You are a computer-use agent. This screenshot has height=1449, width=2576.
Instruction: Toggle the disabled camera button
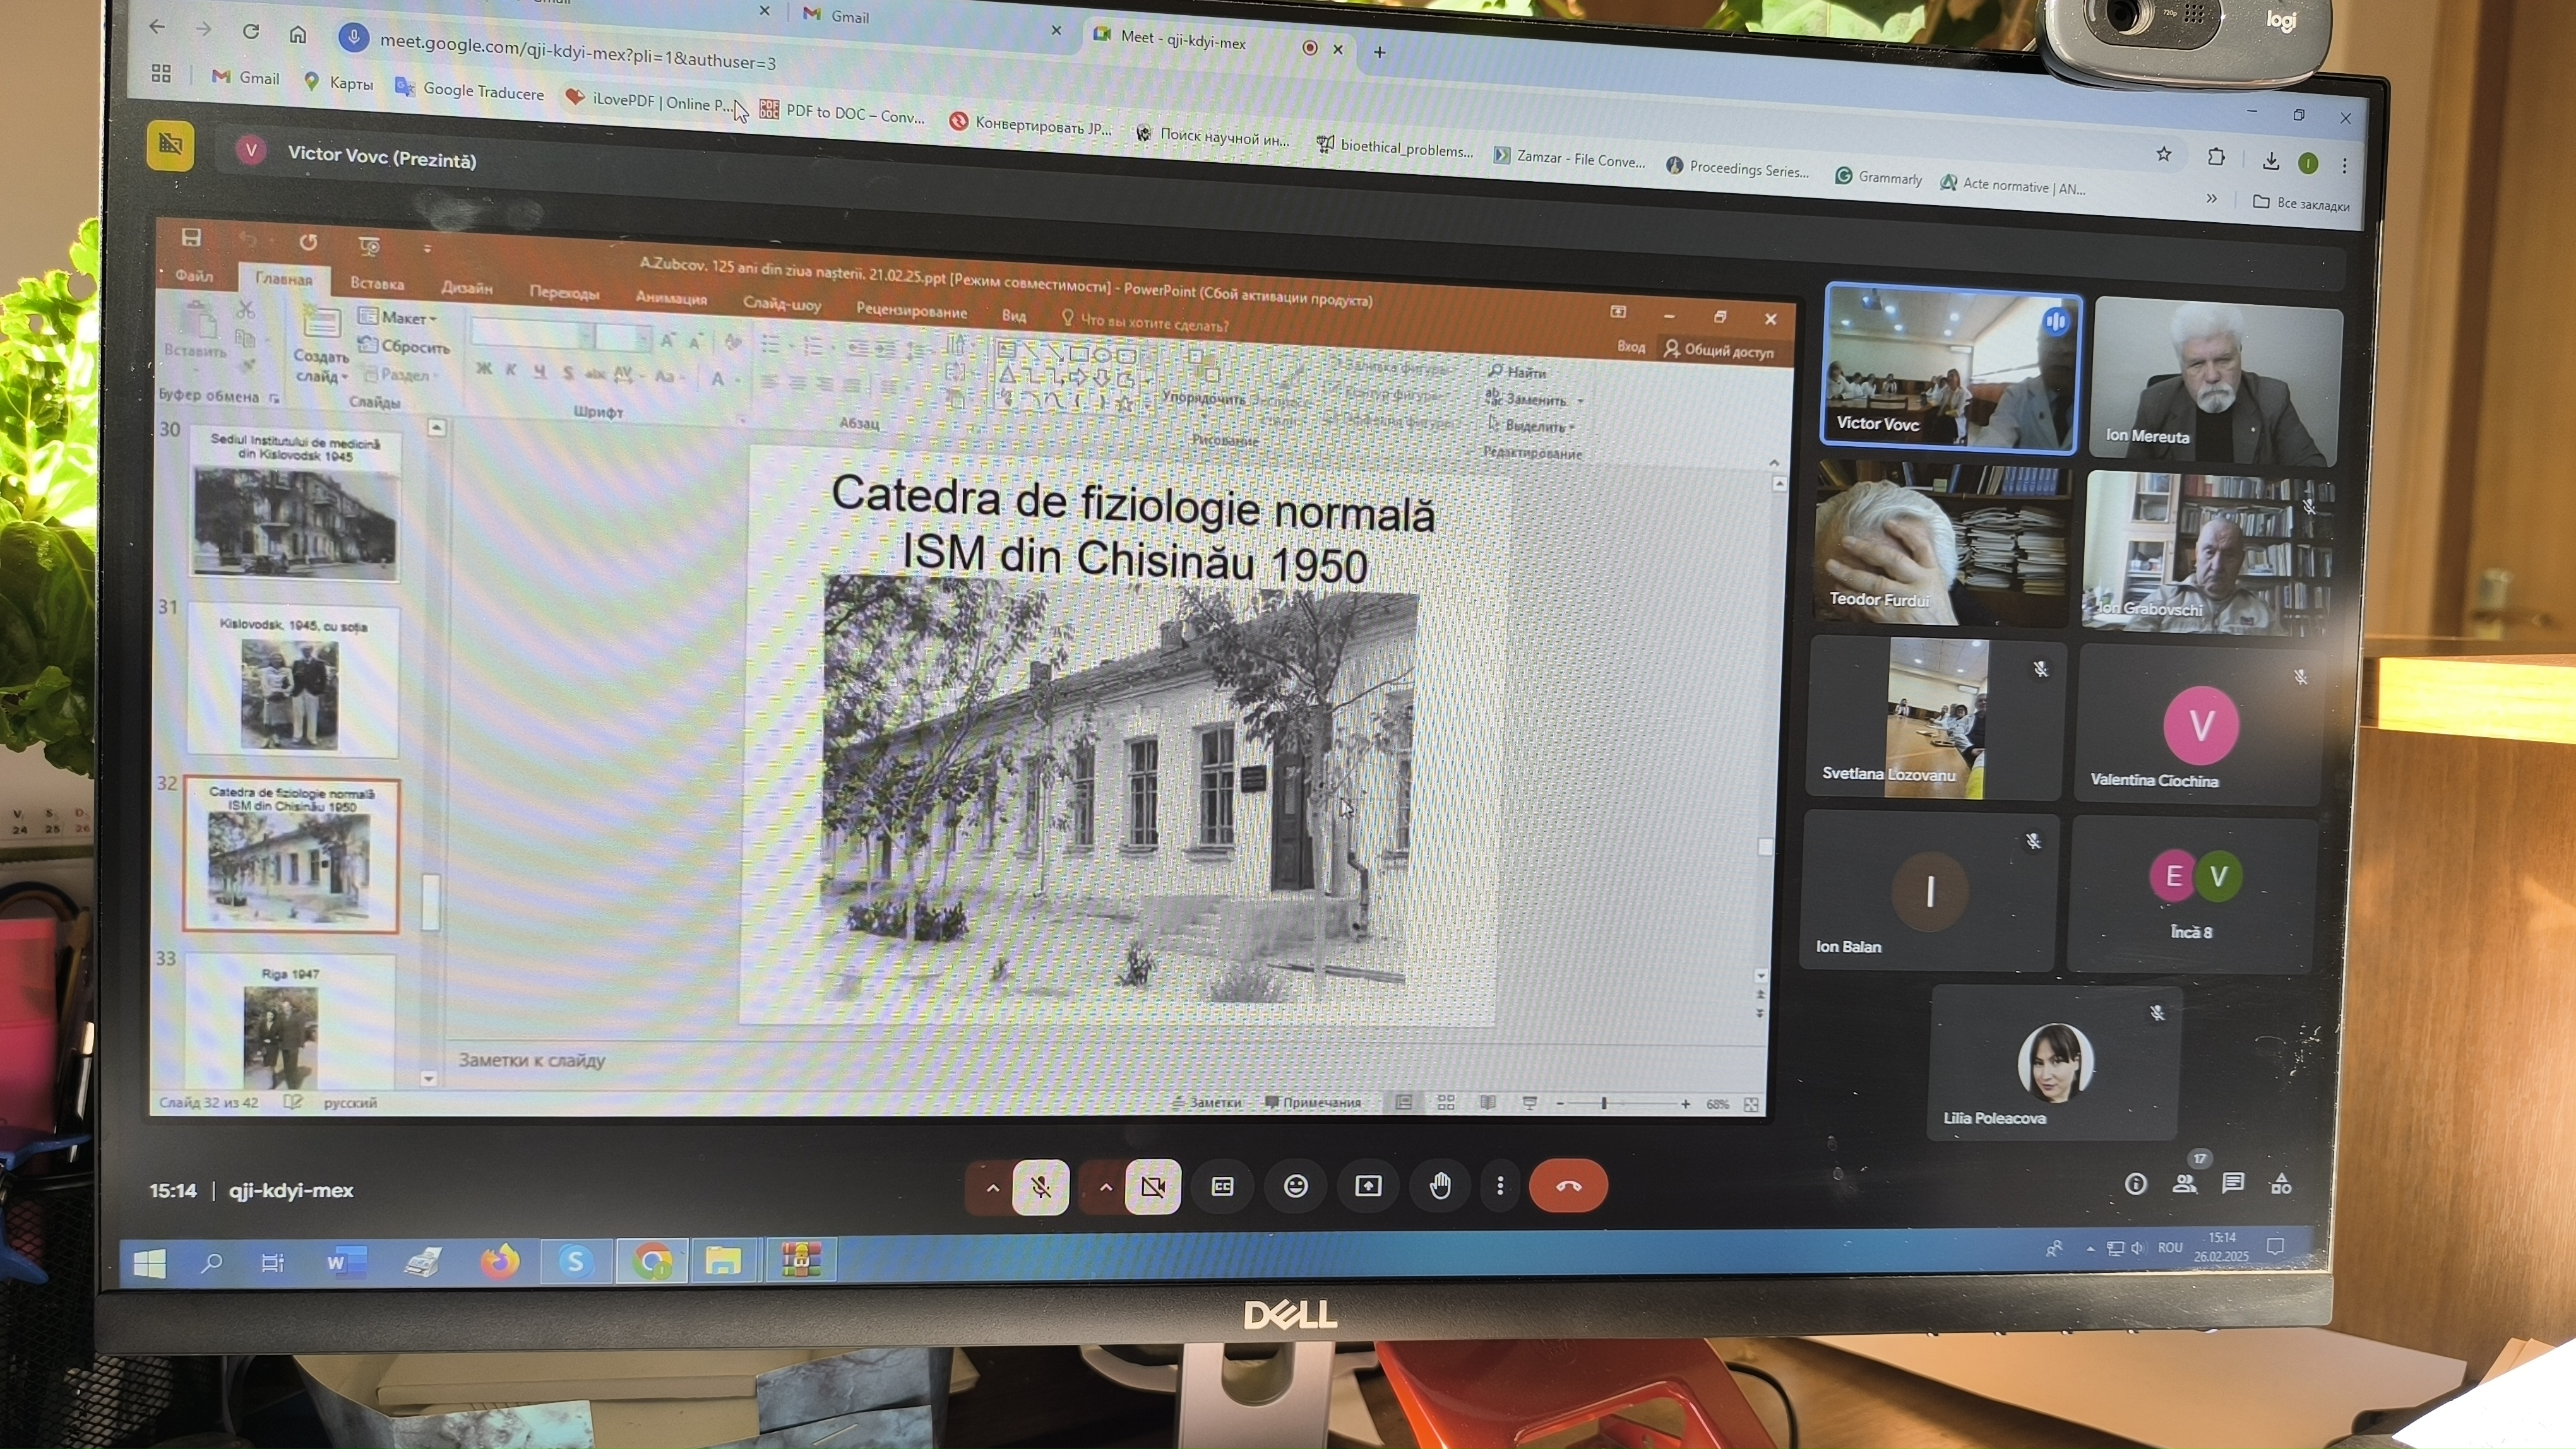click(1152, 1187)
